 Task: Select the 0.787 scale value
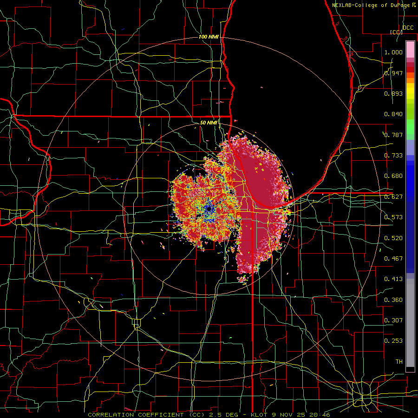coord(393,135)
